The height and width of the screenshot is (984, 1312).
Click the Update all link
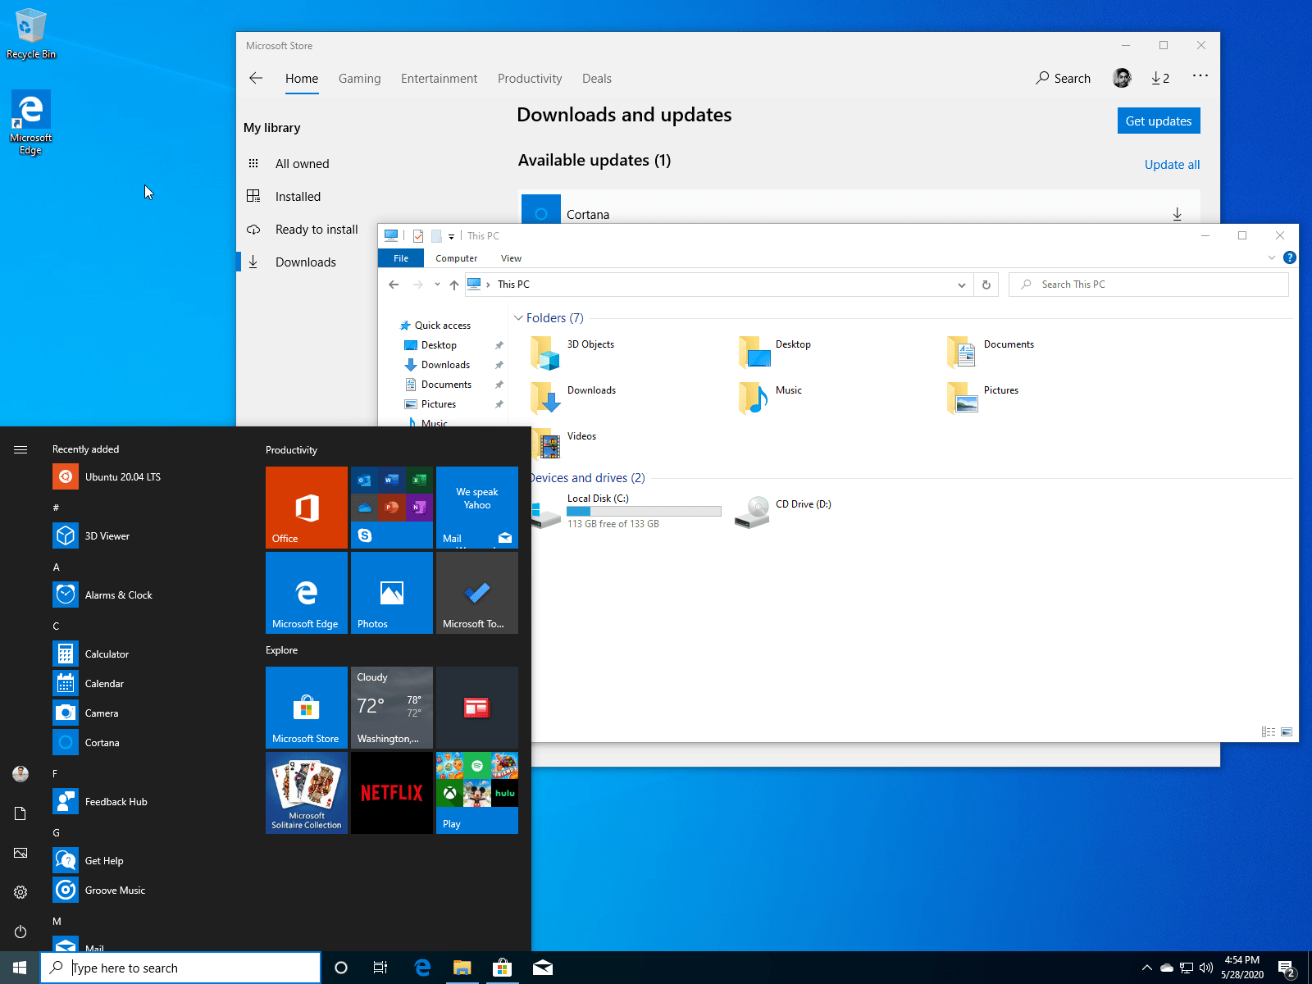coord(1172,164)
